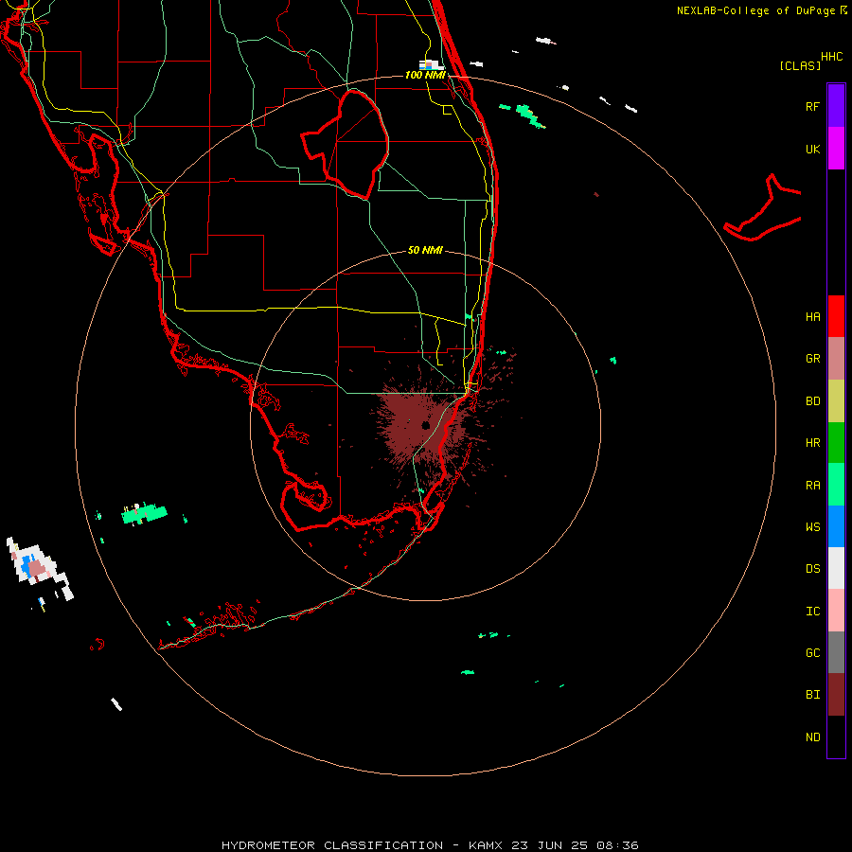Click the HR dark green legend swatch
The image size is (852, 852).
(x=836, y=443)
